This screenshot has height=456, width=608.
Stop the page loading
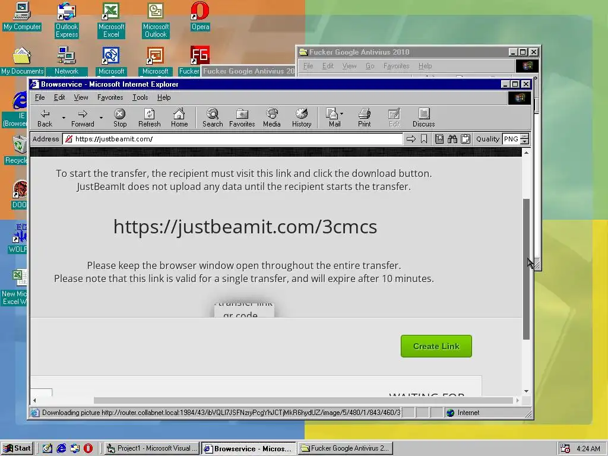click(120, 118)
